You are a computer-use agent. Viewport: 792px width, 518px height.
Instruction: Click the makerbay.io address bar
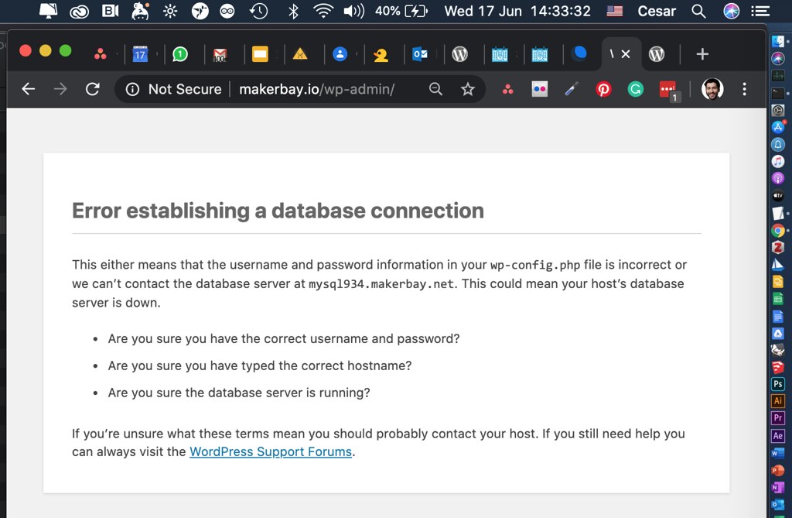point(317,89)
